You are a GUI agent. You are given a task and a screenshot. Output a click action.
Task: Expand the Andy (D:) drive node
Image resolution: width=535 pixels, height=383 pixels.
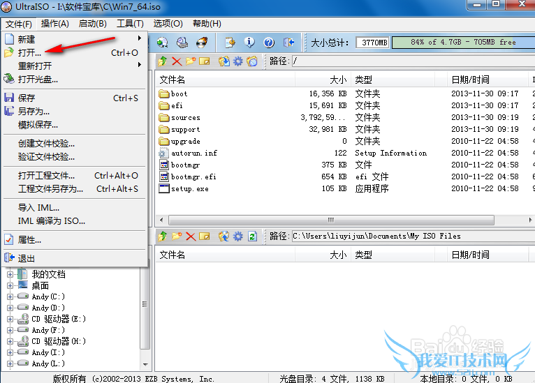10,308
